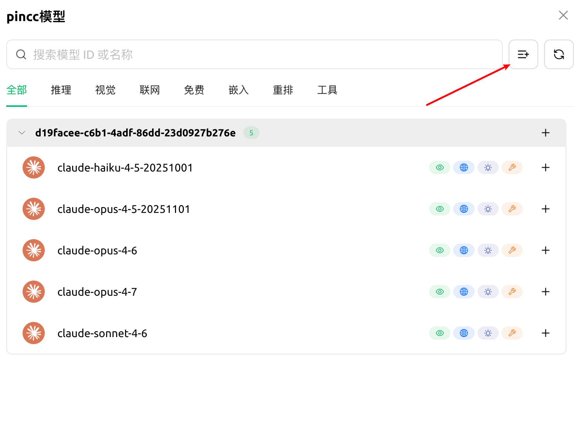Close the pincc模型 dialog

[x=563, y=15]
